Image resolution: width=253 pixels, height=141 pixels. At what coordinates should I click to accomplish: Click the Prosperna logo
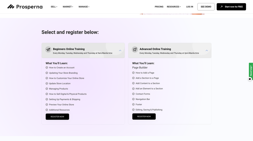point(25,7)
